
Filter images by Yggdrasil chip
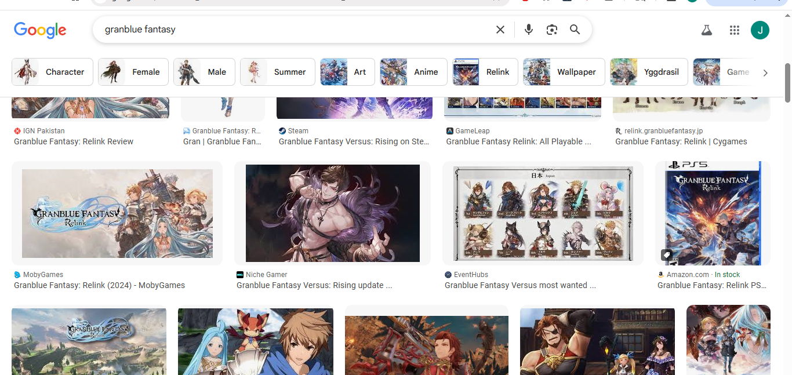point(649,72)
